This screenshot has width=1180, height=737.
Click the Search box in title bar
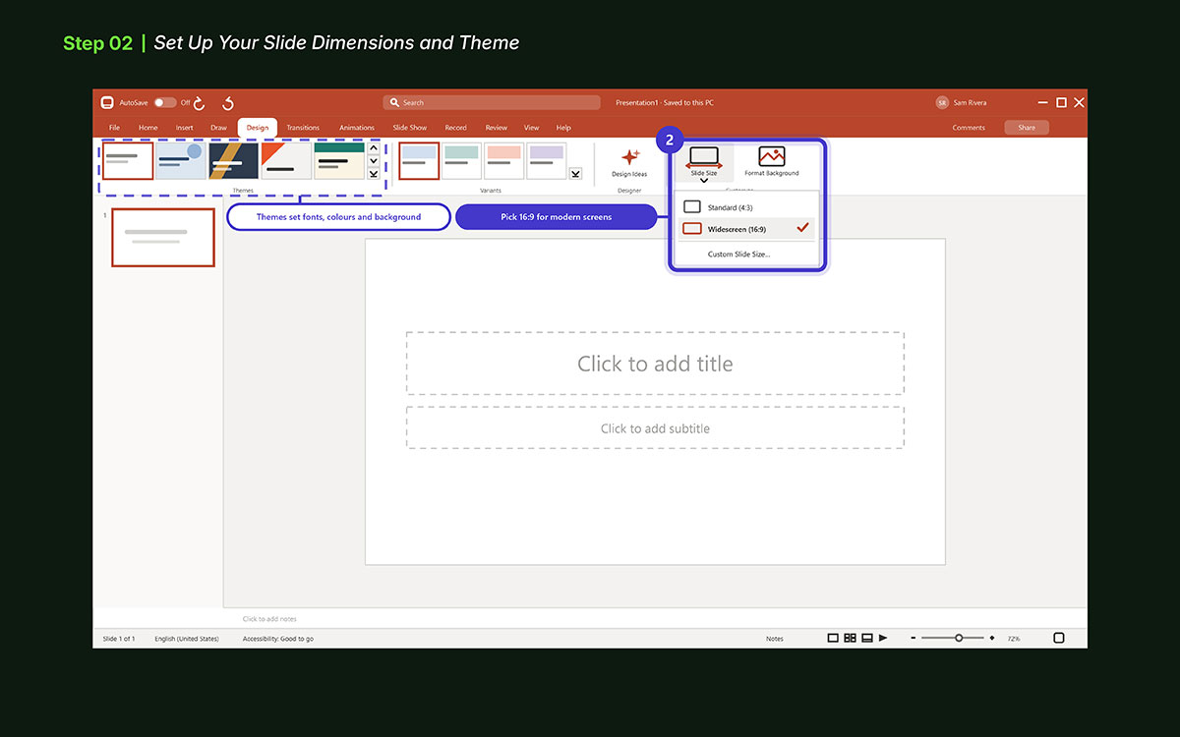[492, 102]
